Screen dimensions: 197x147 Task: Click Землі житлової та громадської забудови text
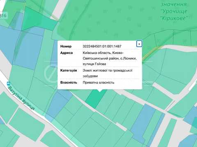108,73
